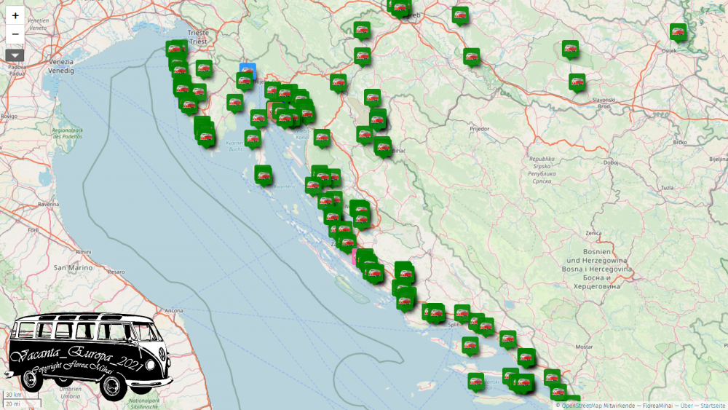Open the camper marker closest to Split label
This screenshot has width=728, height=410.
462,314
